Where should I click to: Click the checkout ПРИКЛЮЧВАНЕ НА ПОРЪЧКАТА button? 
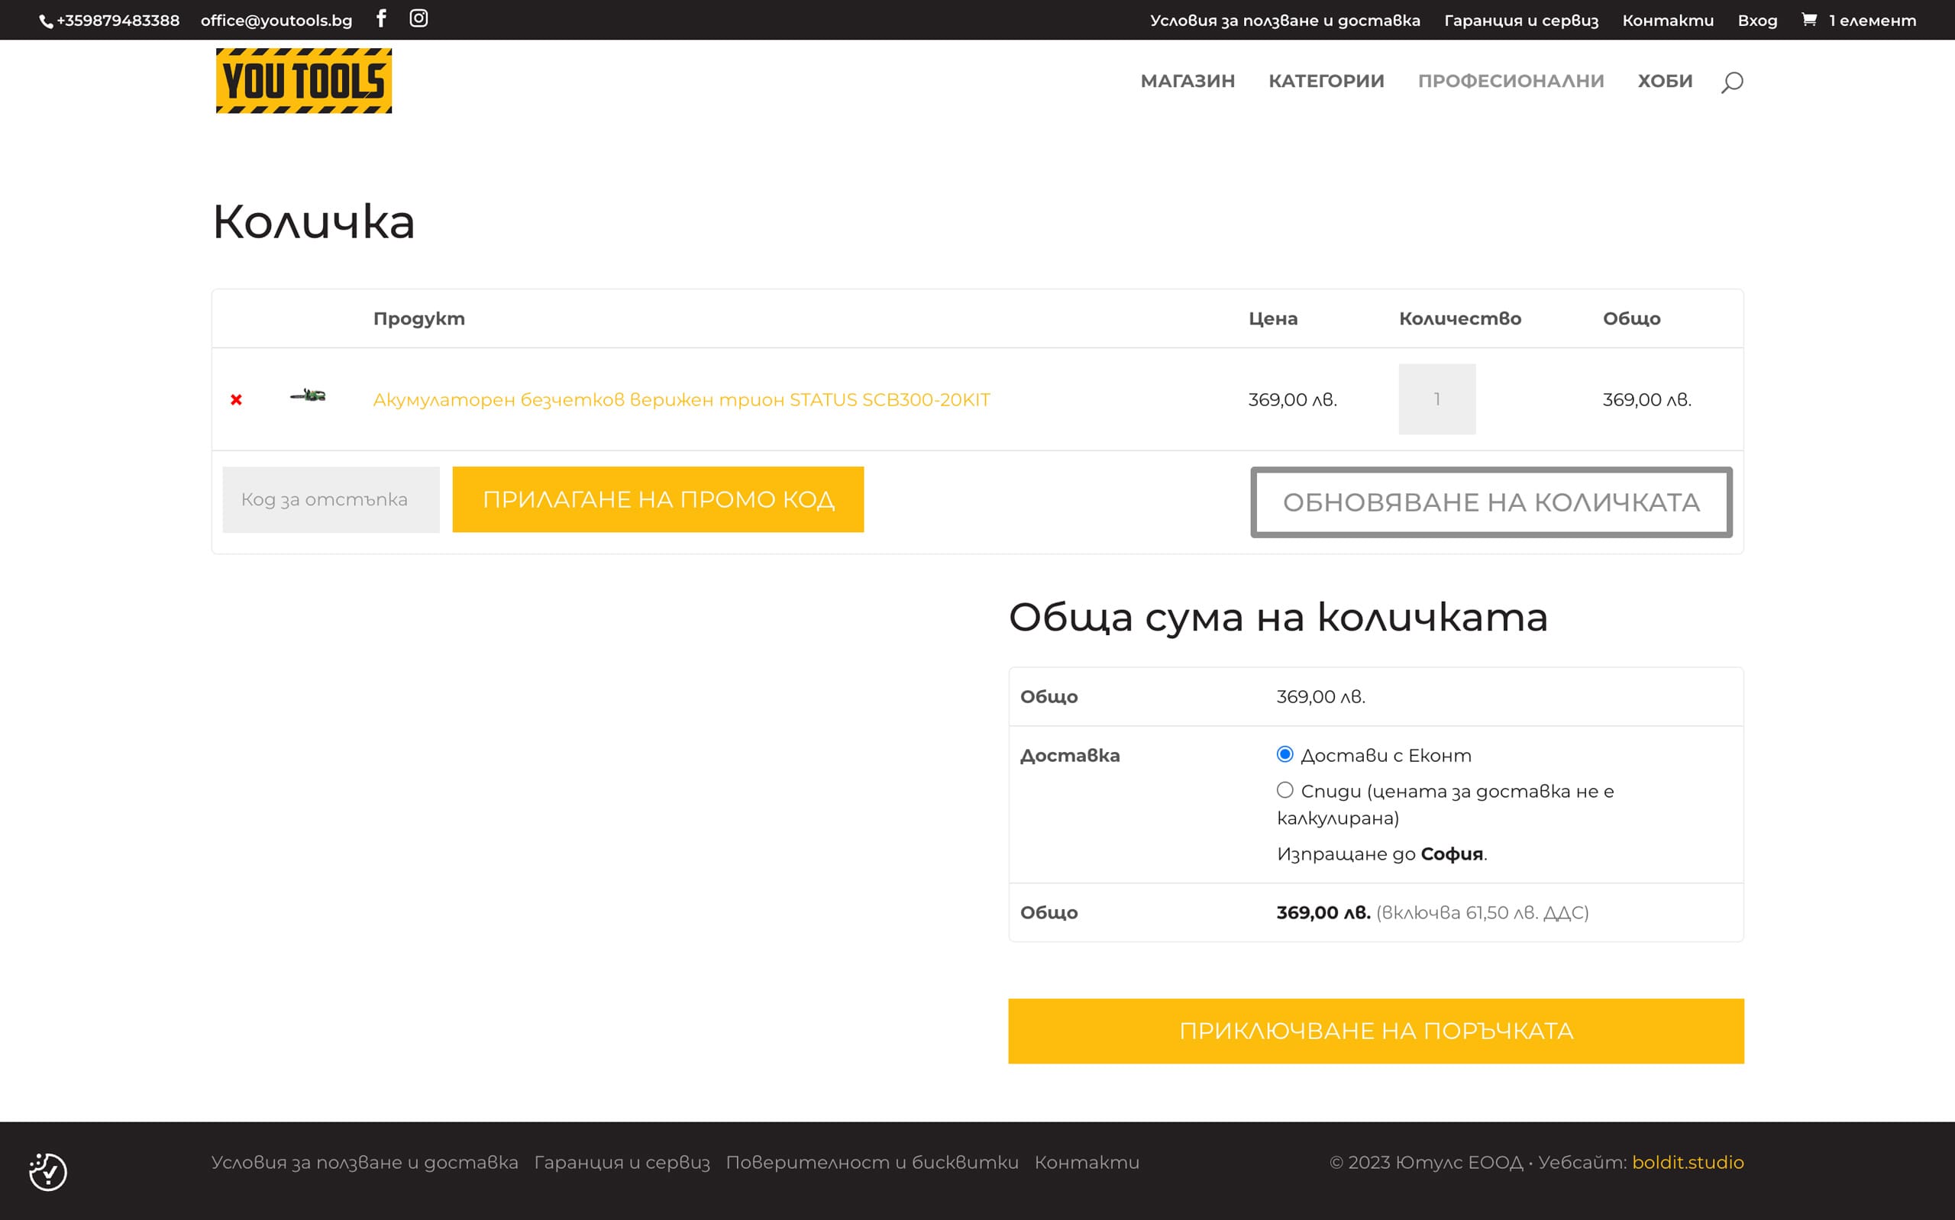click(1375, 1031)
